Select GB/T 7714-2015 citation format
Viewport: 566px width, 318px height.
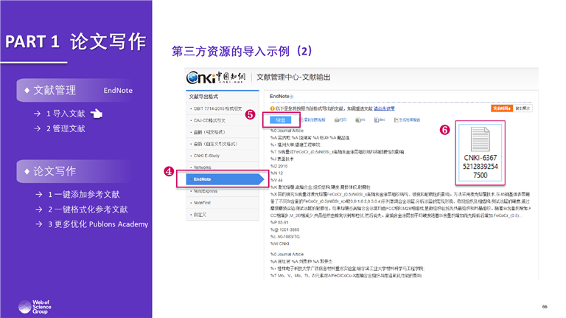coord(217,108)
